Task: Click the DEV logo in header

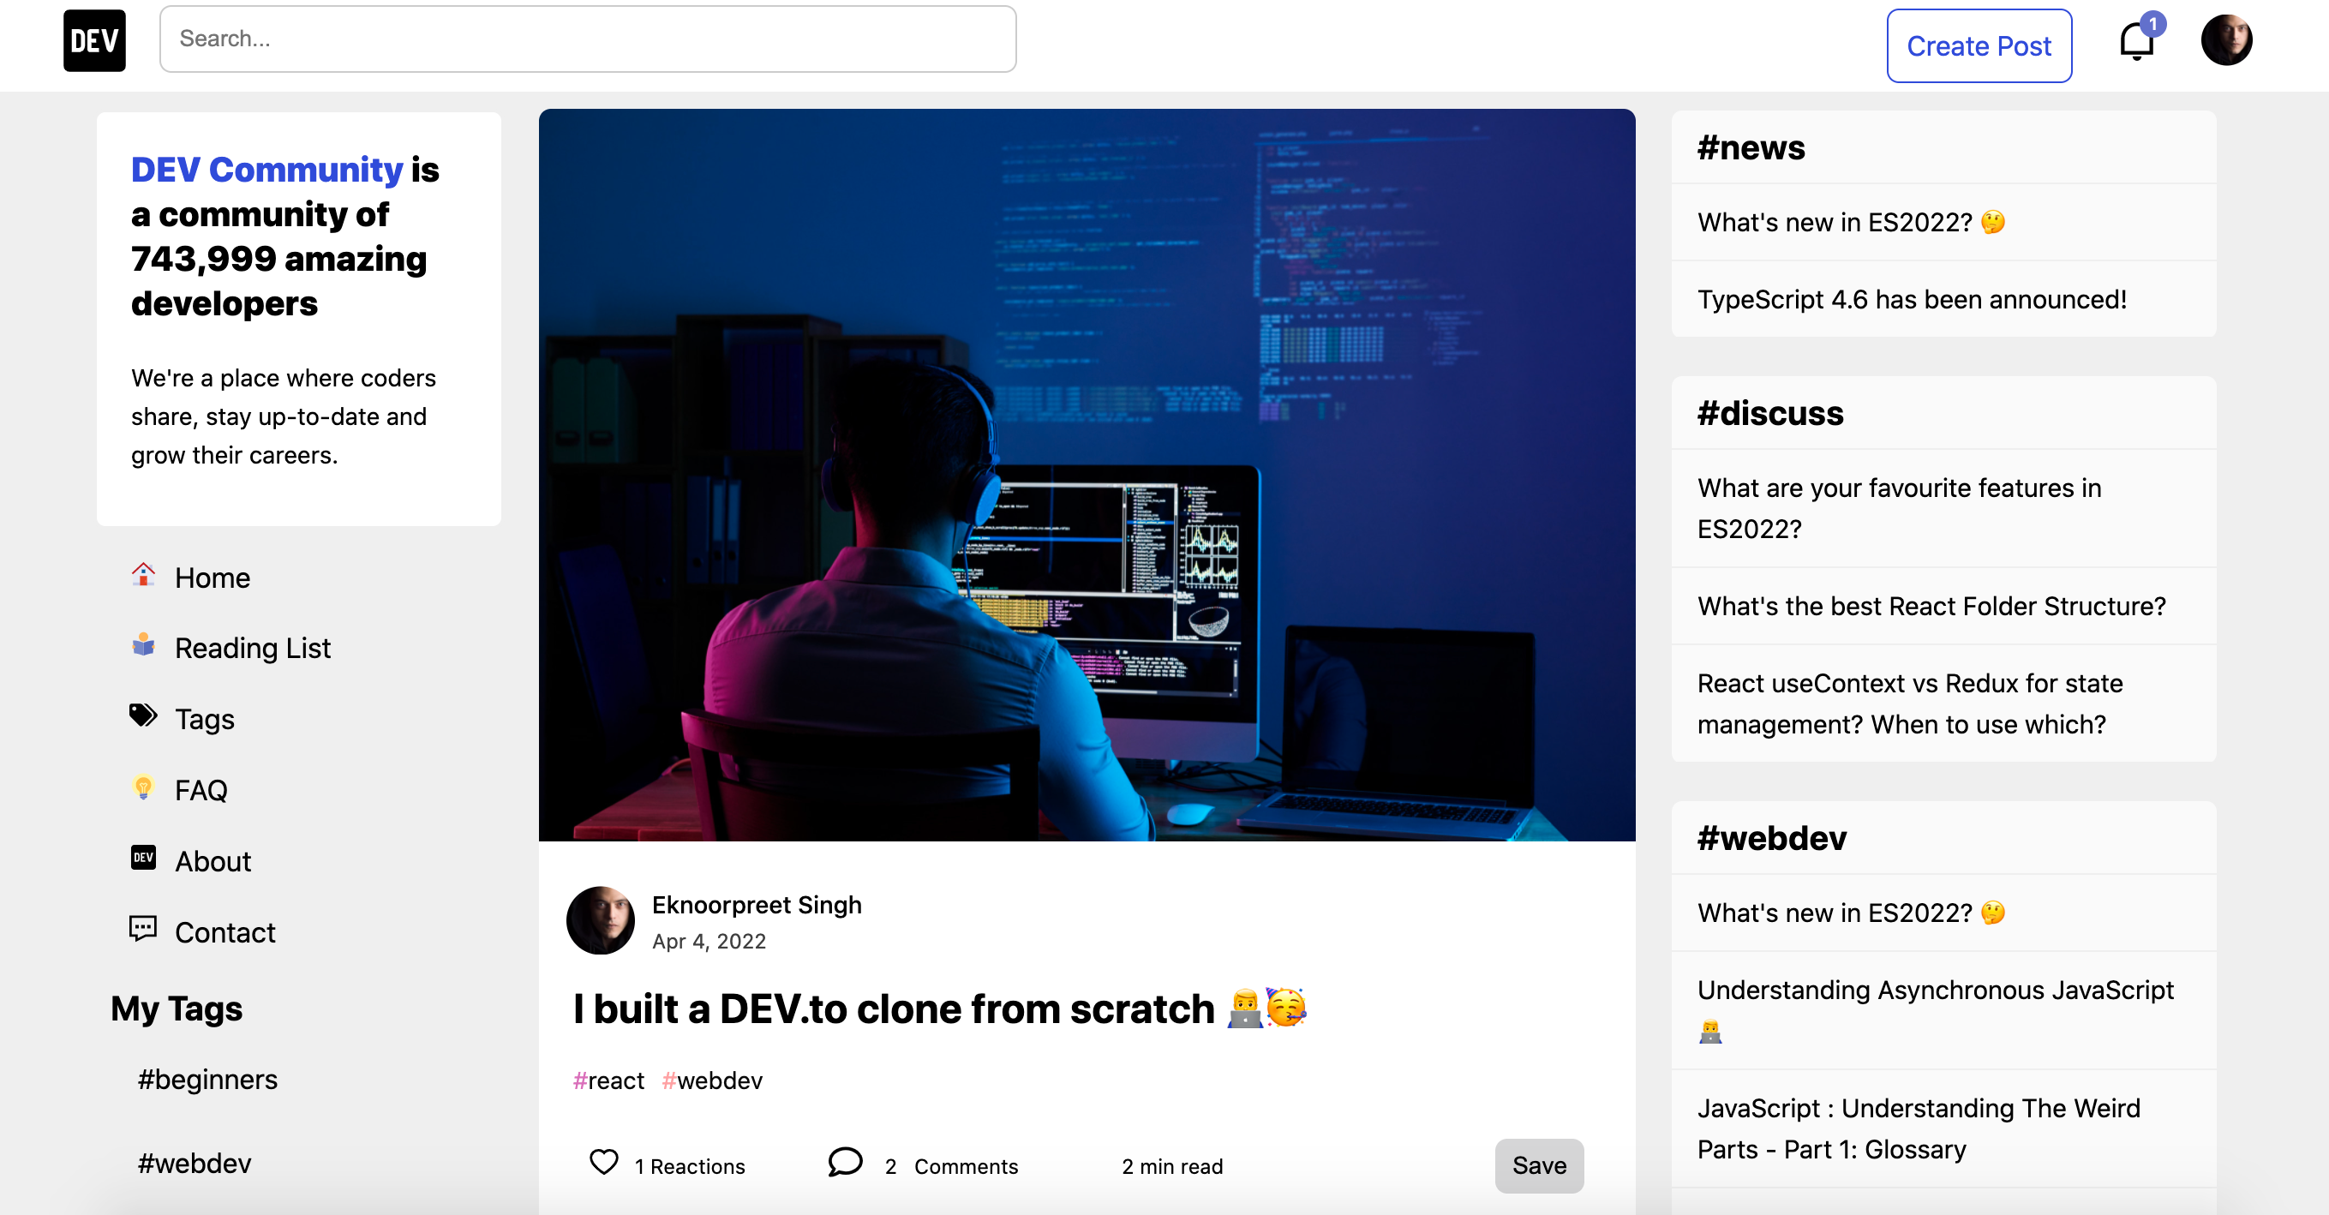Action: point(94,40)
